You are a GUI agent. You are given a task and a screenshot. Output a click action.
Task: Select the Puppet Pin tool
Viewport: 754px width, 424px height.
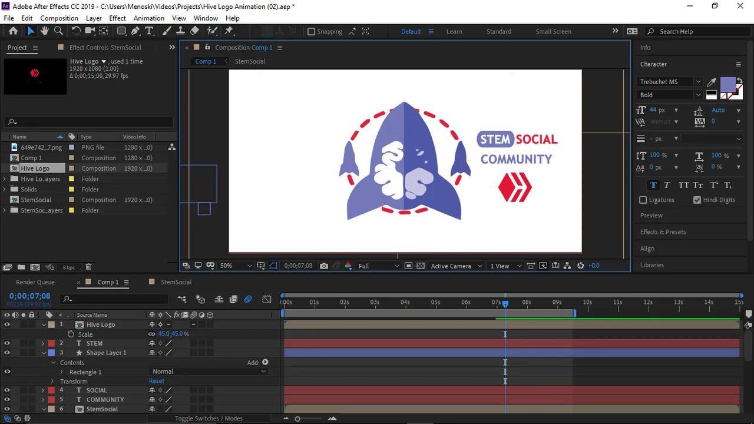229,31
